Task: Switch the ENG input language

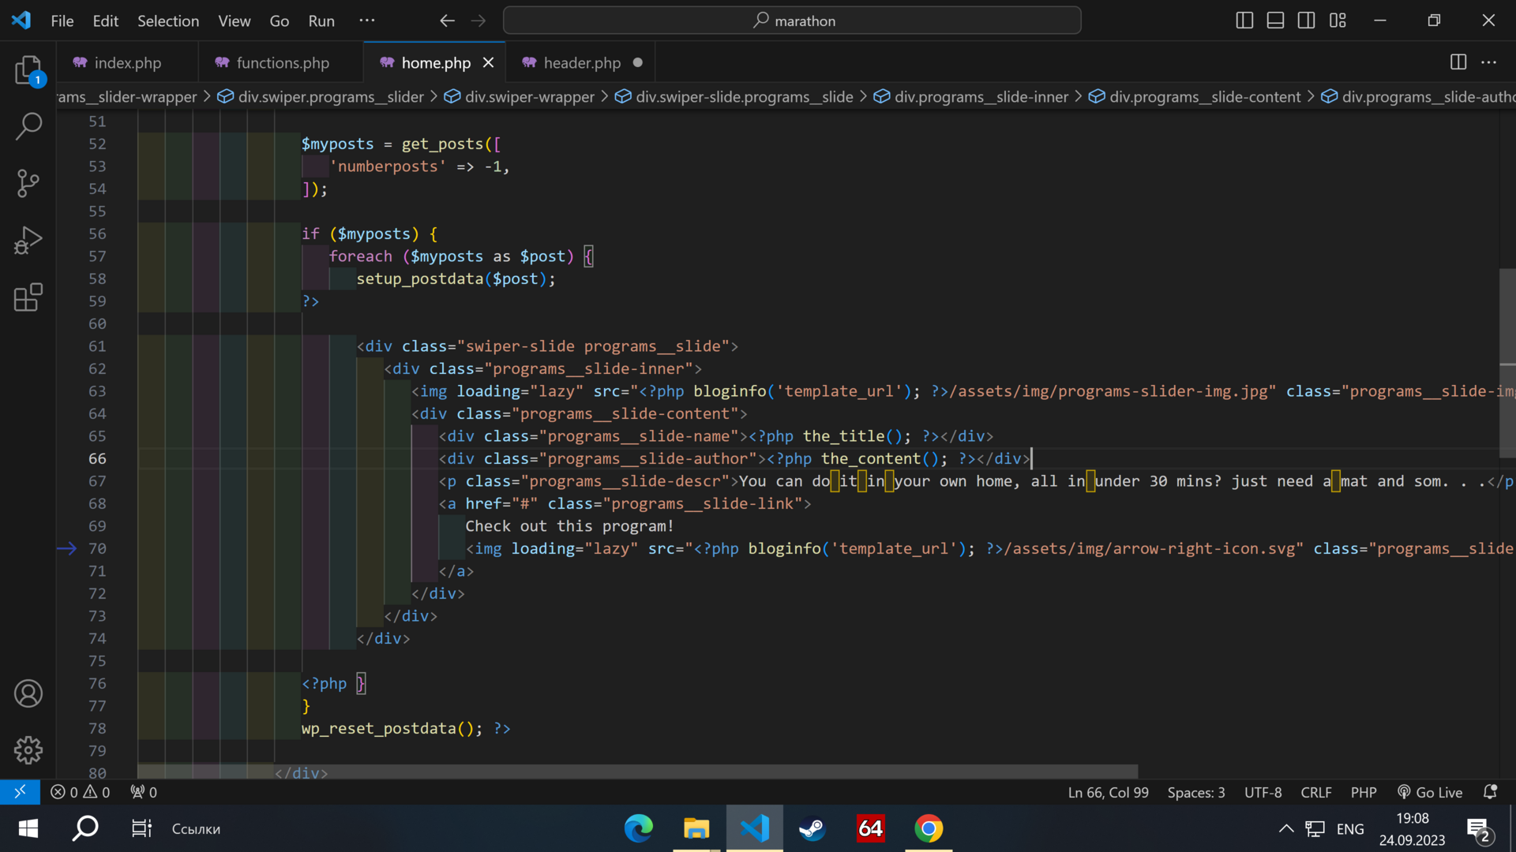Action: point(1350,828)
